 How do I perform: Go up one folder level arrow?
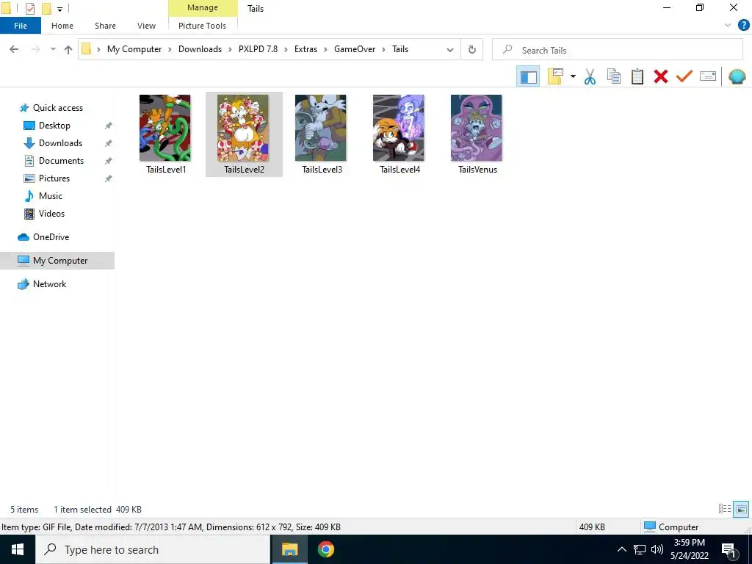(68, 49)
